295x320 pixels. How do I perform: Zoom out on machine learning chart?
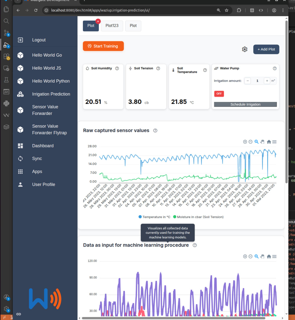pos(250,257)
